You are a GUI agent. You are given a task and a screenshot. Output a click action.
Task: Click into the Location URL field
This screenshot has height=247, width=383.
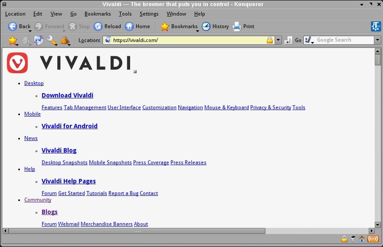(188, 40)
